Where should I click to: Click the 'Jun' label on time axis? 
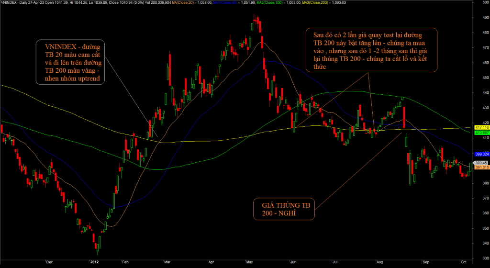[x=293, y=262]
